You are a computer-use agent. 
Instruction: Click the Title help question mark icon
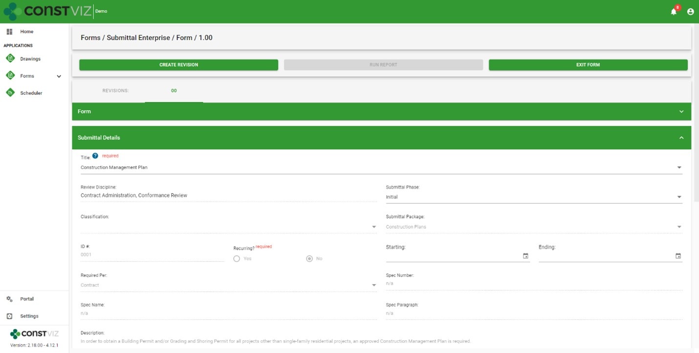click(95, 156)
